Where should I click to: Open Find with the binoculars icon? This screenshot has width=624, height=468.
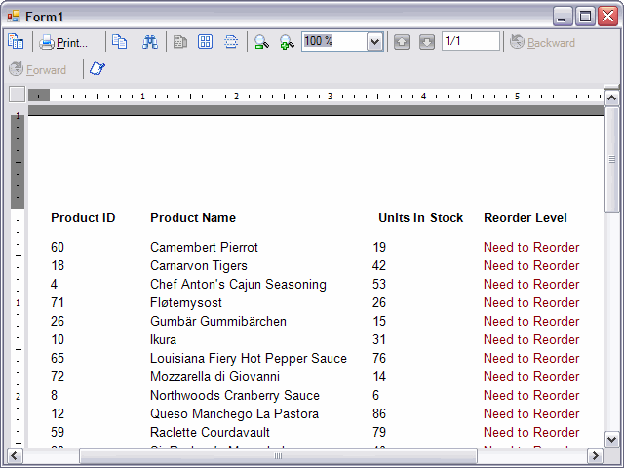150,42
